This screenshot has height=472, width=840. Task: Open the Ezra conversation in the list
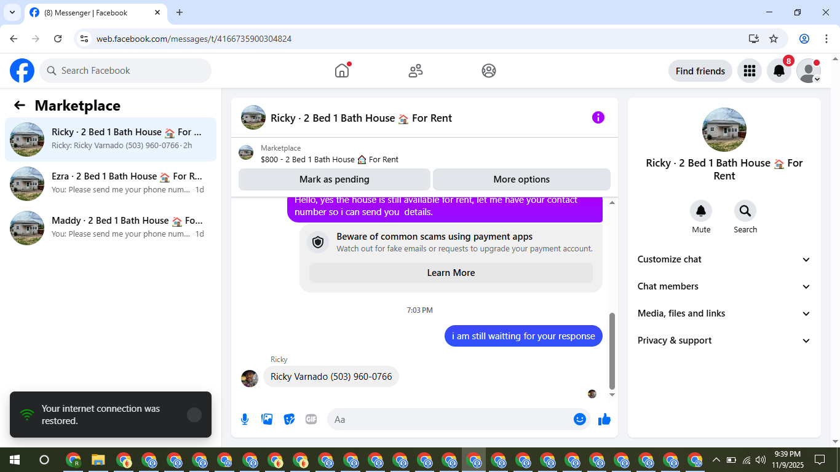click(111, 184)
